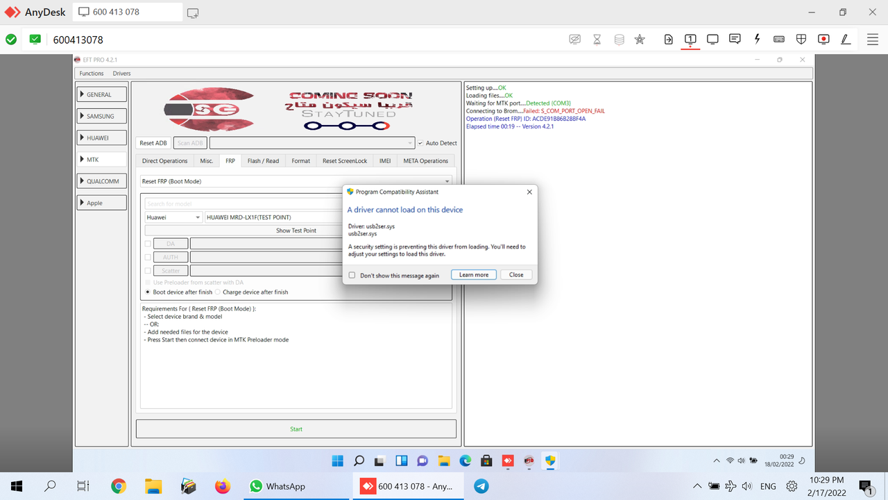Viewport: 888px width, 500px height.
Task: Open AnyDesk keyboard settings icon
Action: [x=779, y=40]
